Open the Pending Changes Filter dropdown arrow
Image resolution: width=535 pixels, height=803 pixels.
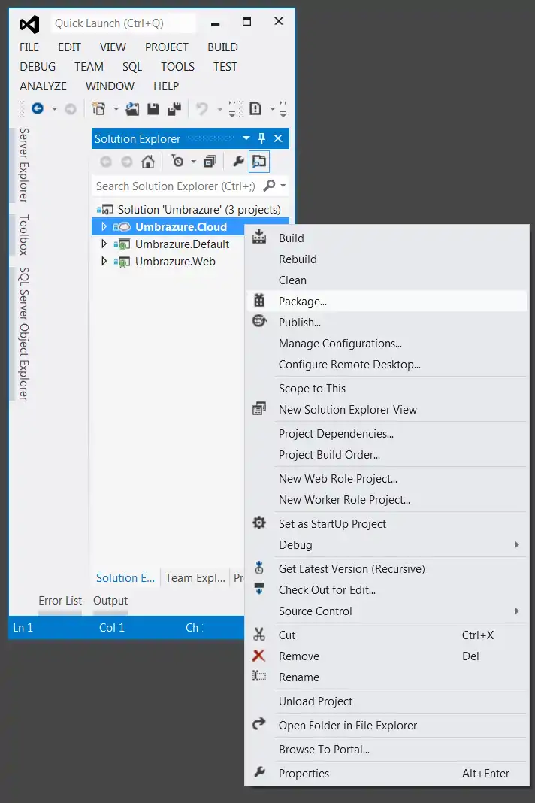[x=194, y=162]
